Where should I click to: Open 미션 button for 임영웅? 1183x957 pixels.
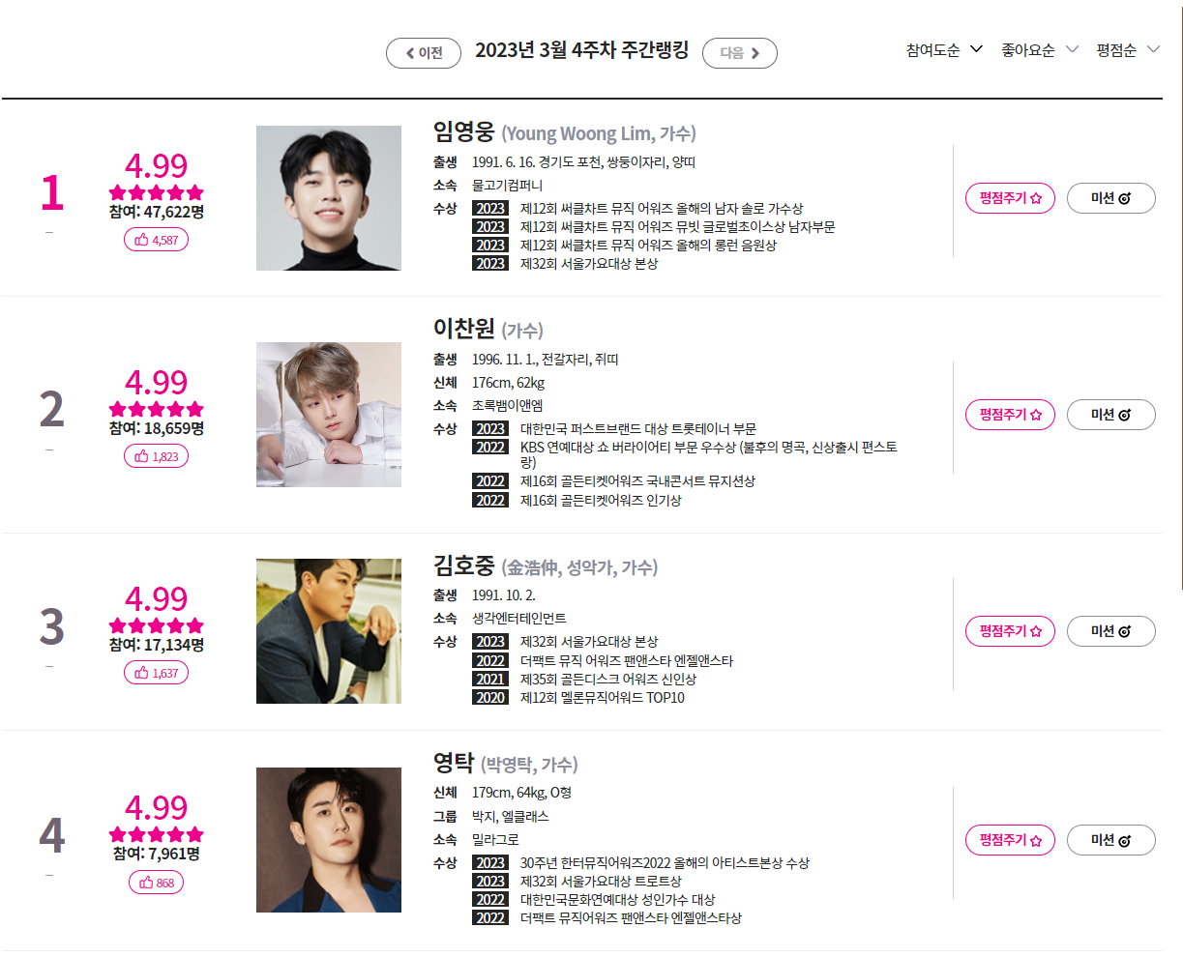(1111, 198)
